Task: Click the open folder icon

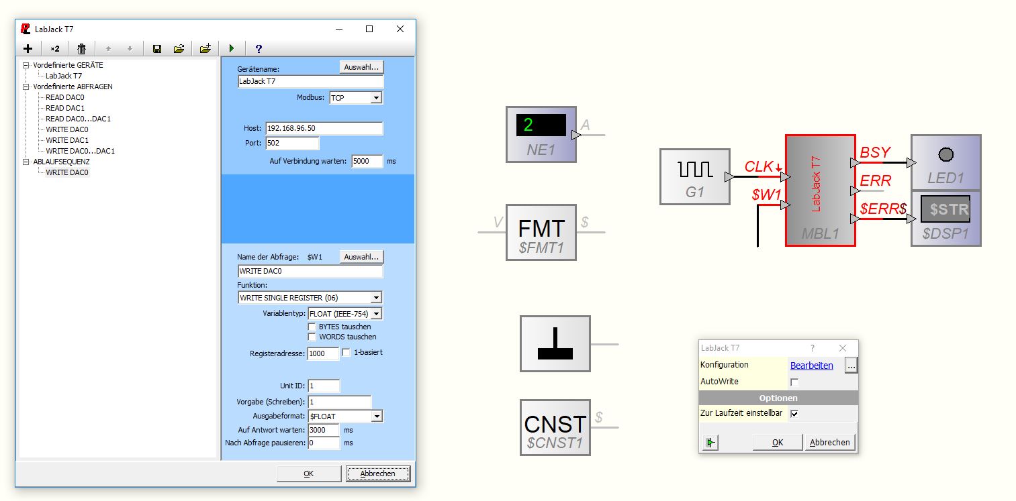Action: [x=179, y=49]
